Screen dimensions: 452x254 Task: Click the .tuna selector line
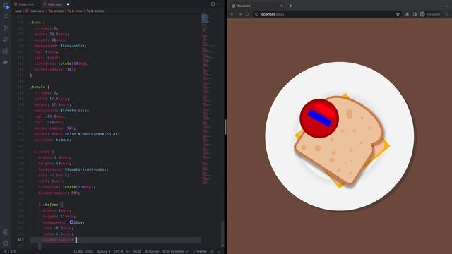click(x=37, y=22)
